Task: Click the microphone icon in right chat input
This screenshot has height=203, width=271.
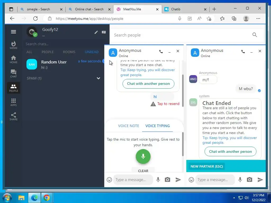Action: (x=240, y=180)
